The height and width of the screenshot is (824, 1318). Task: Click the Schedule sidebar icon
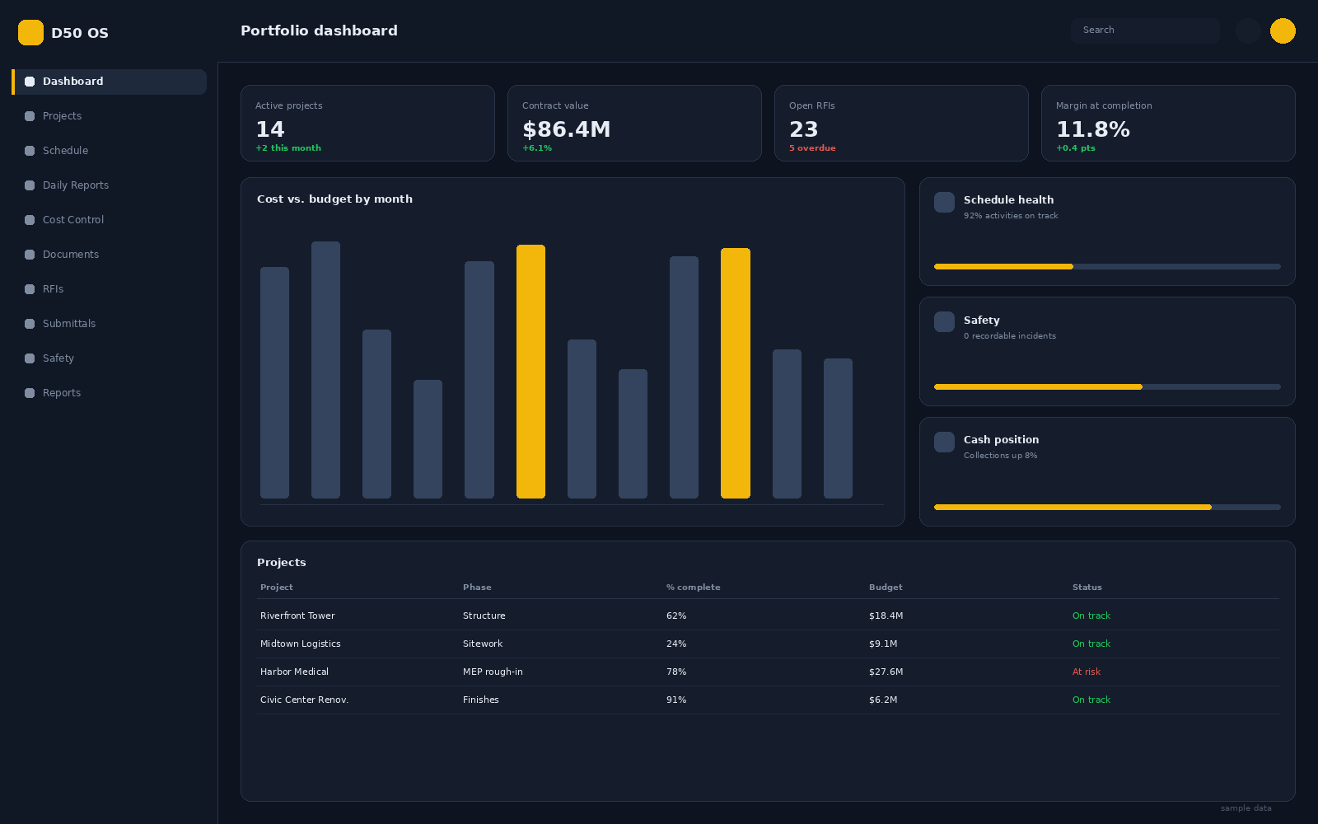tap(30, 151)
